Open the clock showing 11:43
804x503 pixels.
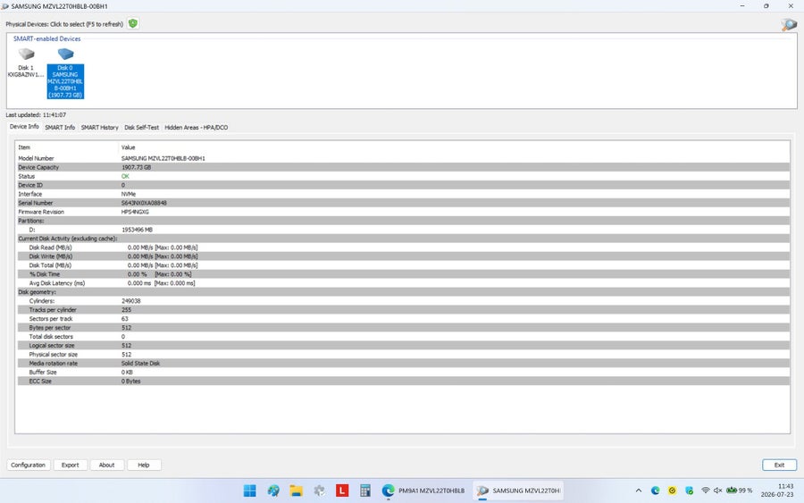click(x=777, y=490)
